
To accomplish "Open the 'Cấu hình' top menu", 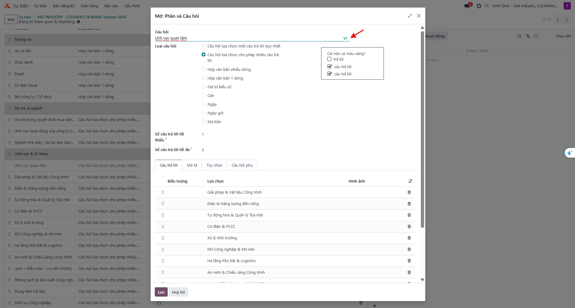I will point(132,6).
